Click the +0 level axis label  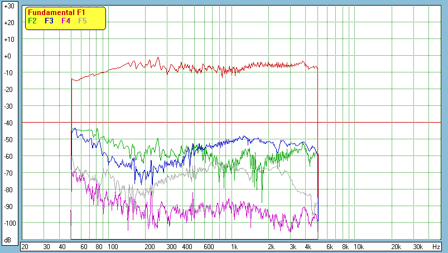9,56
